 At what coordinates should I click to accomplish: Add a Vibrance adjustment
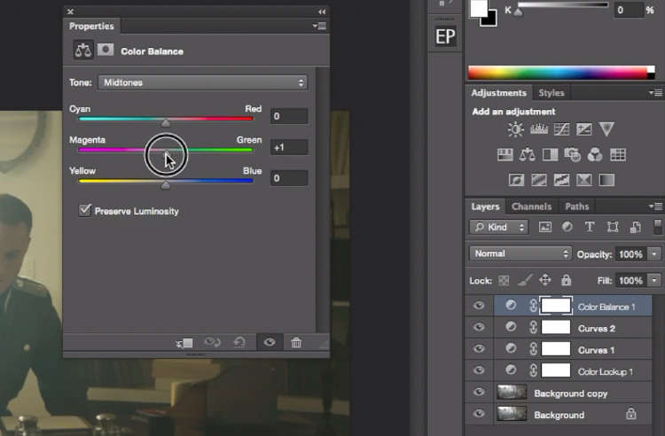coord(606,129)
